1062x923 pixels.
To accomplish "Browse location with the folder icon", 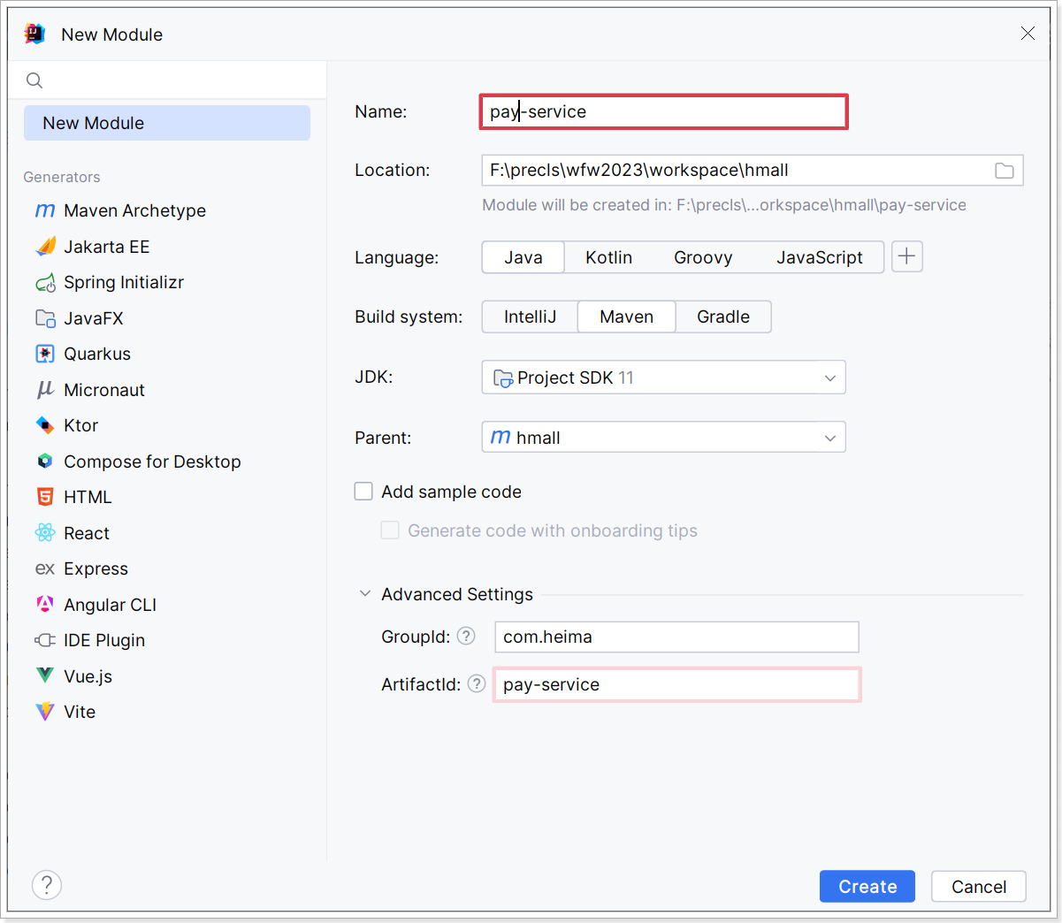I will coord(1005,171).
